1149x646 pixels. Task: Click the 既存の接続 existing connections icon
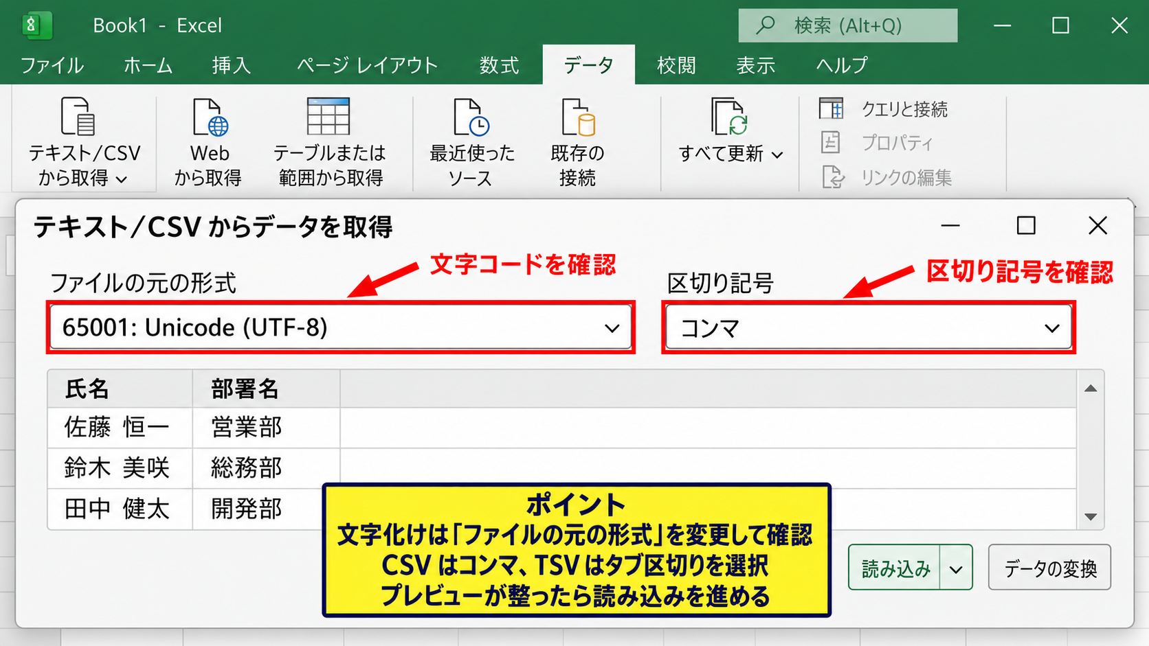(578, 116)
